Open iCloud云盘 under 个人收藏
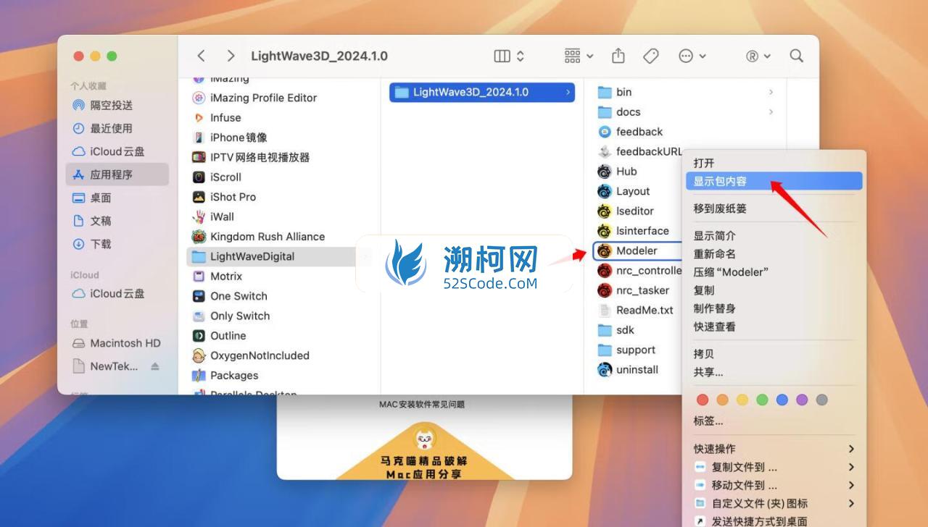The width and height of the screenshot is (928, 527). [x=117, y=151]
